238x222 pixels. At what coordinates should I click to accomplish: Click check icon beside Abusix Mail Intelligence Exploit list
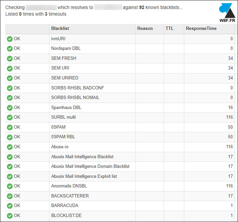click(x=10, y=176)
